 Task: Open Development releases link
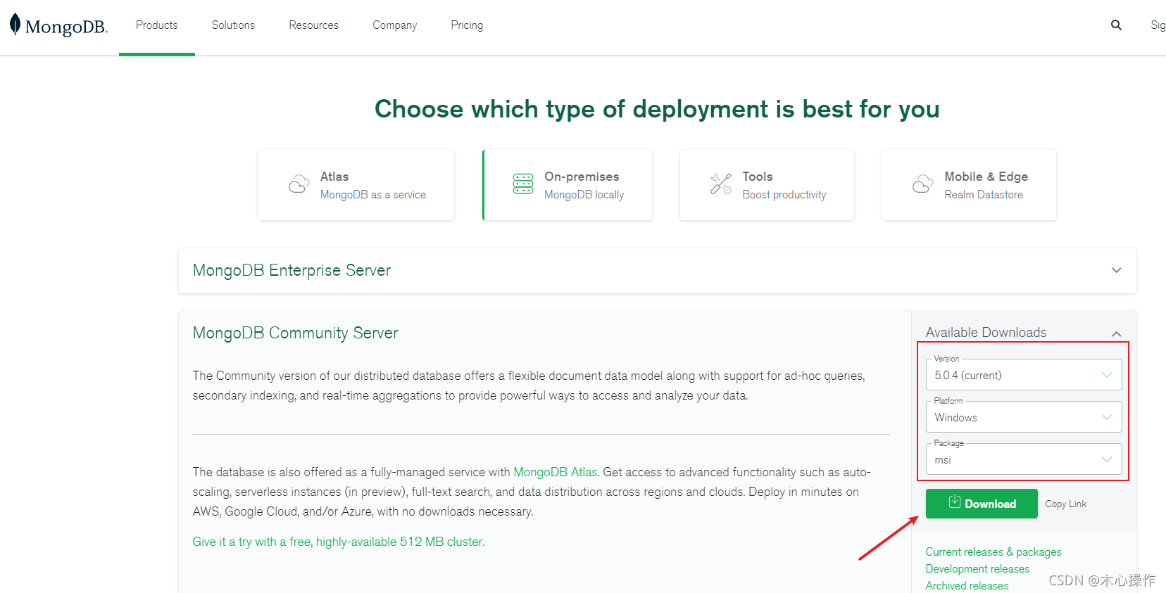click(977, 569)
